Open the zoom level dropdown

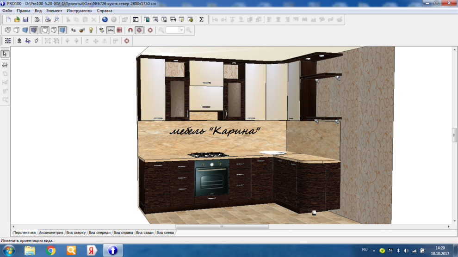click(x=181, y=30)
